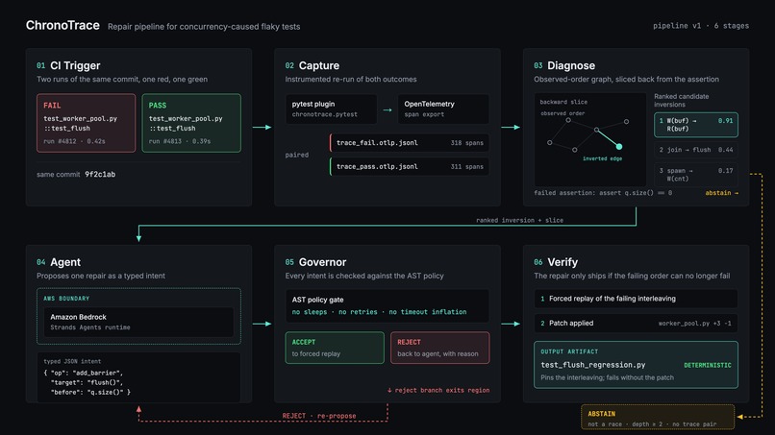The image size is (775, 435).
Task: Click "reject branch exits region" note
Action: click(438, 390)
